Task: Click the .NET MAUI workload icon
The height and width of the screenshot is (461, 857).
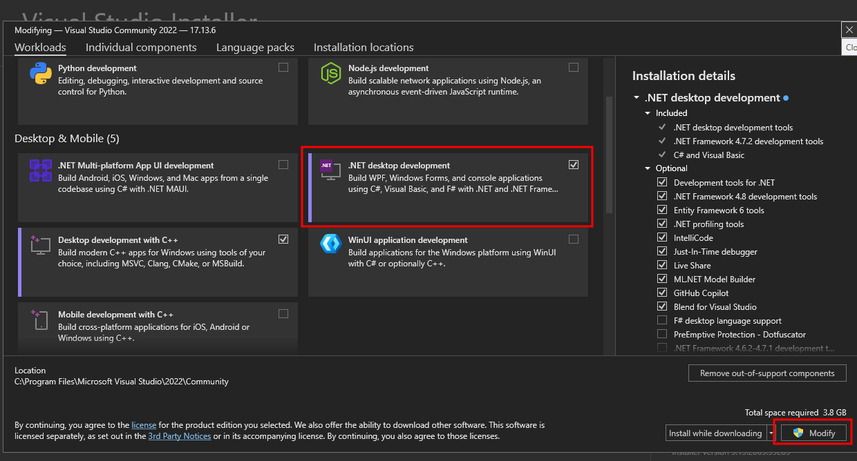Action: tap(41, 170)
